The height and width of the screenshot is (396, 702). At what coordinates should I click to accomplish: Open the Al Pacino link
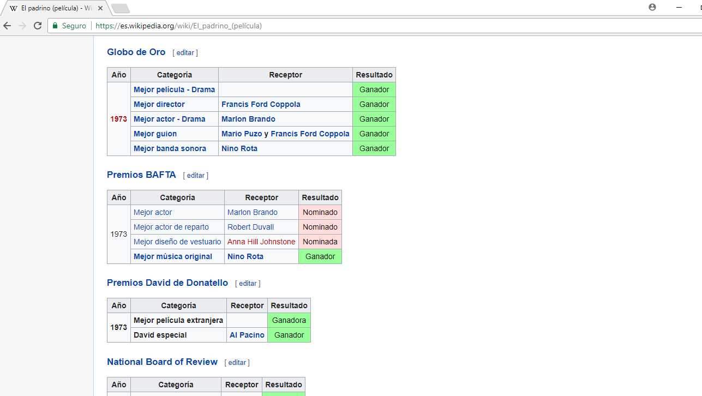[x=247, y=335]
